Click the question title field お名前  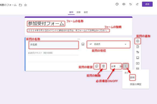pos(54,45)
